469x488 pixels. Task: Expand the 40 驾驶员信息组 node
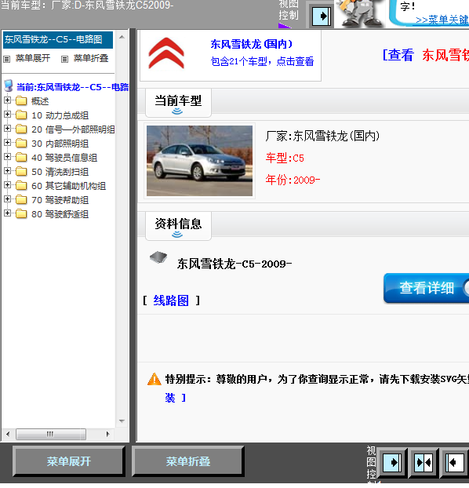click(x=7, y=157)
